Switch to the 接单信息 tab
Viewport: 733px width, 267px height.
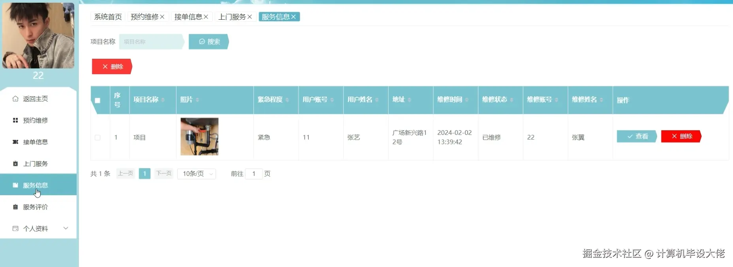click(188, 17)
